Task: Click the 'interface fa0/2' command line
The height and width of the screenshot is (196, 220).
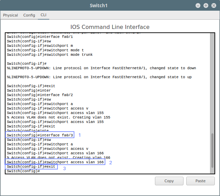Action: pos(40,95)
